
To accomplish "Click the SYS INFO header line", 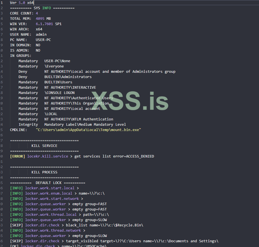I will (42, 8).
